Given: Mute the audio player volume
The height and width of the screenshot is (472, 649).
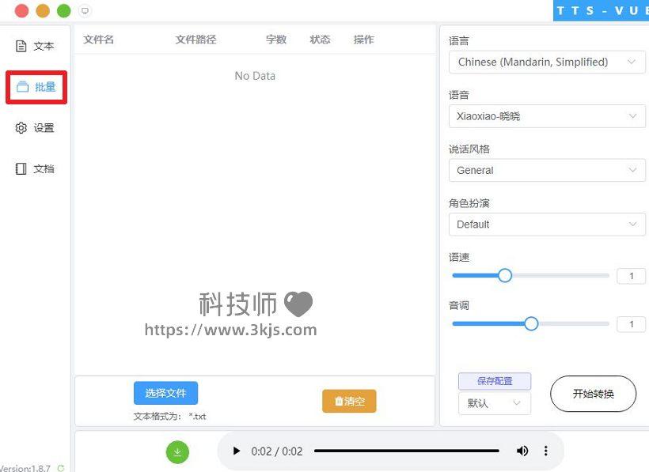Looking at the screenshot, I should (x=522, y=451).
